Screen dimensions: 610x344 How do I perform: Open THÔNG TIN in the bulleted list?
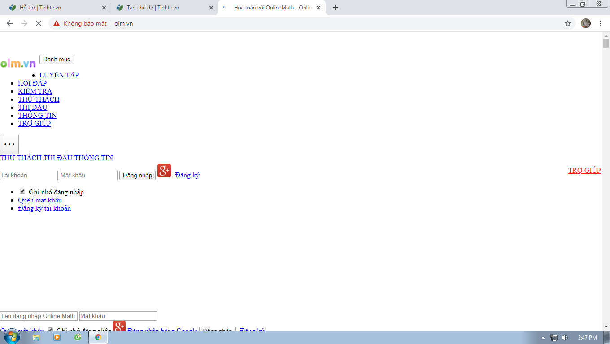[37, 116]
